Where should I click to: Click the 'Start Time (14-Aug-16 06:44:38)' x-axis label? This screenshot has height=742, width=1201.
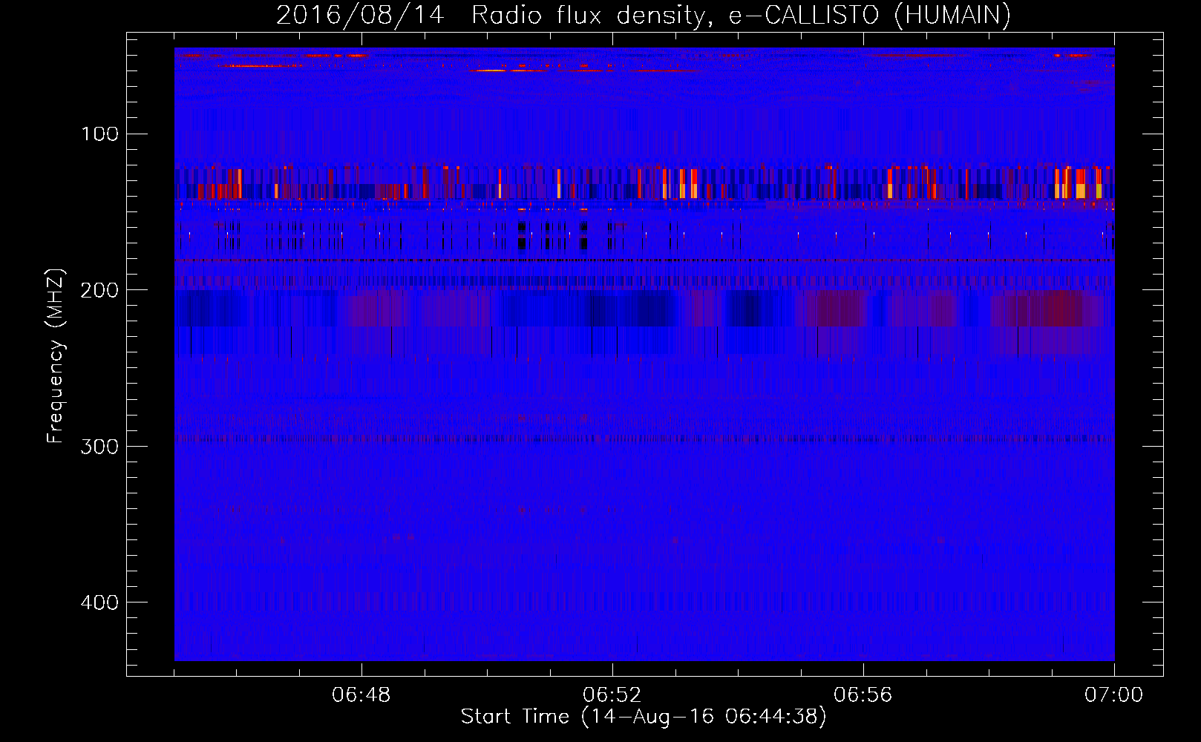[x=644, y=717]
